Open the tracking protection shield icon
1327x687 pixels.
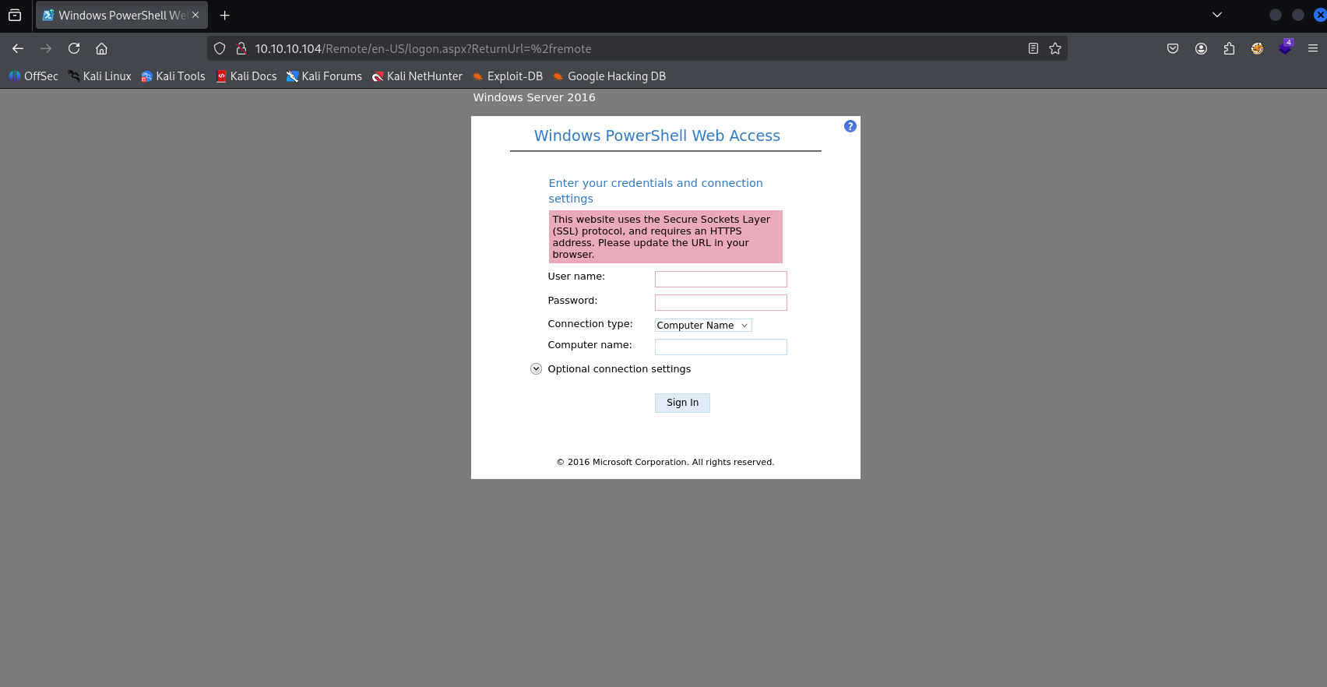[x=220, y=48]
